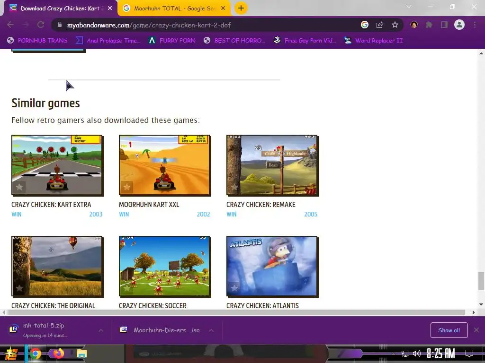Favorite Crazy Chicken: Soccer with star
The width and height of the screenshot is (485, 363).
tap(127, 288)
